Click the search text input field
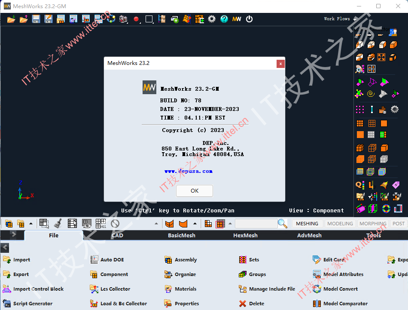This screenshot has width=408, height=310. 256,224
